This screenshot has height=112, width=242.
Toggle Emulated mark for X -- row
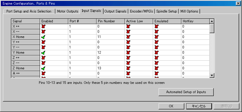(x=157, y=32)
